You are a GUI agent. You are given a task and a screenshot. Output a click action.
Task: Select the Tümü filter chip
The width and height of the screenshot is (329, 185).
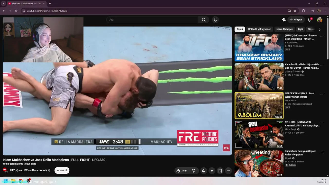pos(240,29)
